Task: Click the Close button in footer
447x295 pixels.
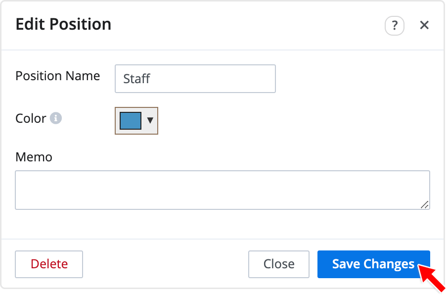Action: click(279, 264)
